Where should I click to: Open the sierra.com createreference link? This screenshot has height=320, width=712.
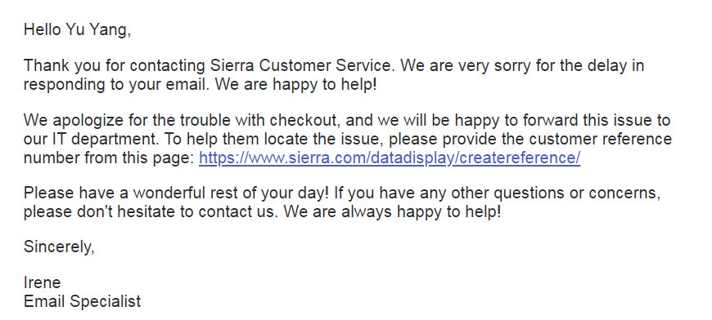(390, 158)
